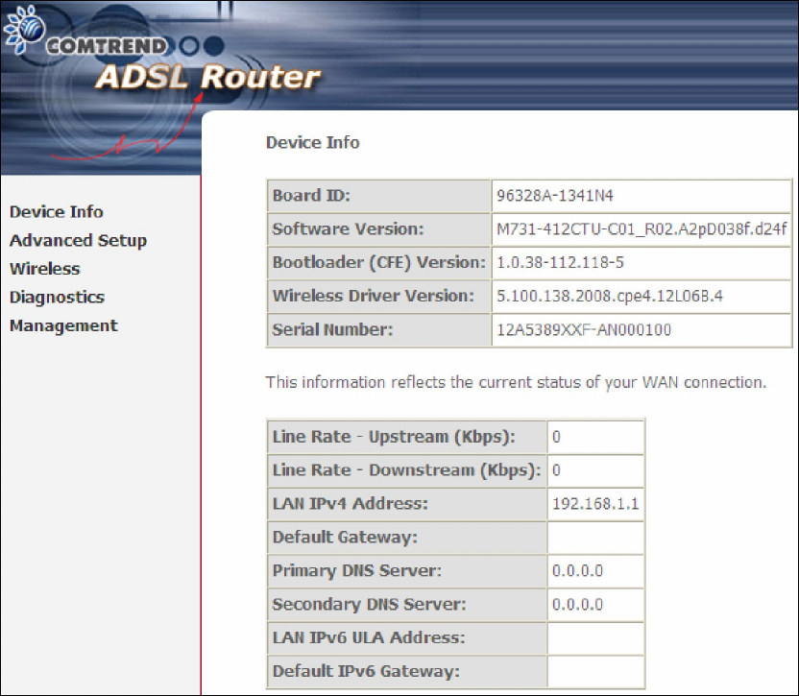
Task: Open the Management menu
Action: point(63,325)
